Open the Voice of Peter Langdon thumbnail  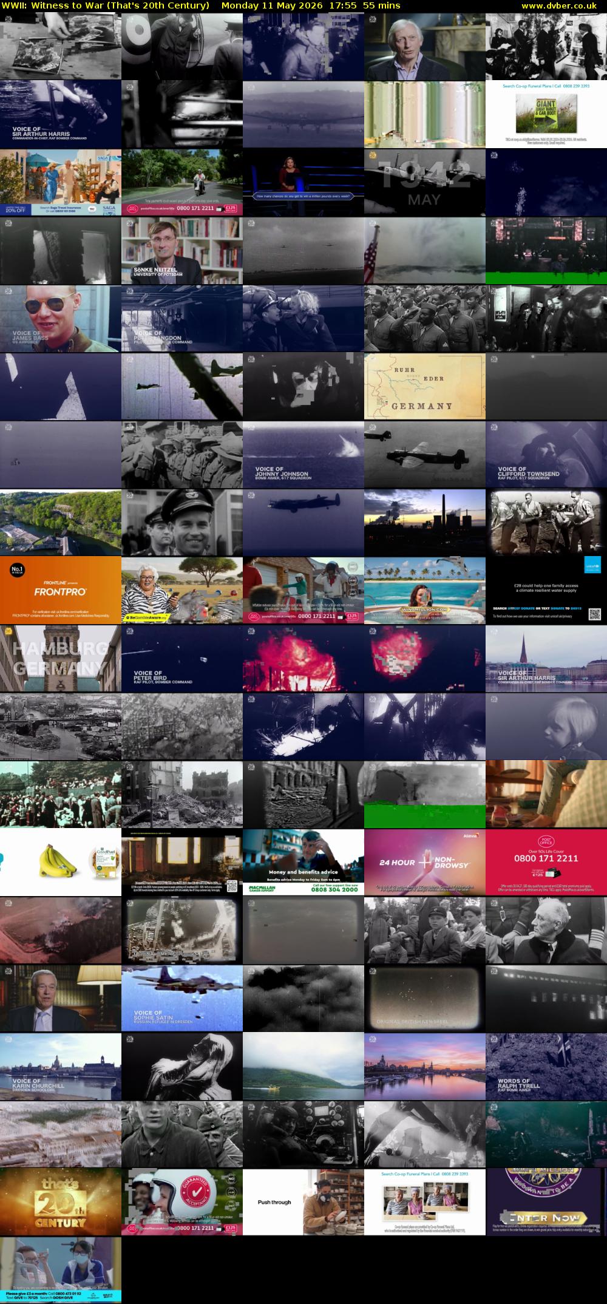(182, 318)
